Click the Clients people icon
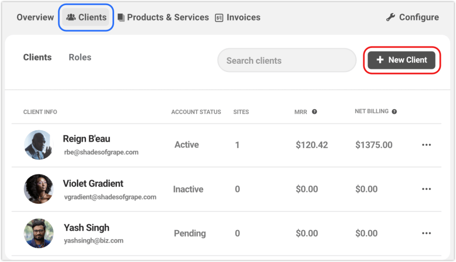This screenshot has width=456, height=262. coord(71,17)
